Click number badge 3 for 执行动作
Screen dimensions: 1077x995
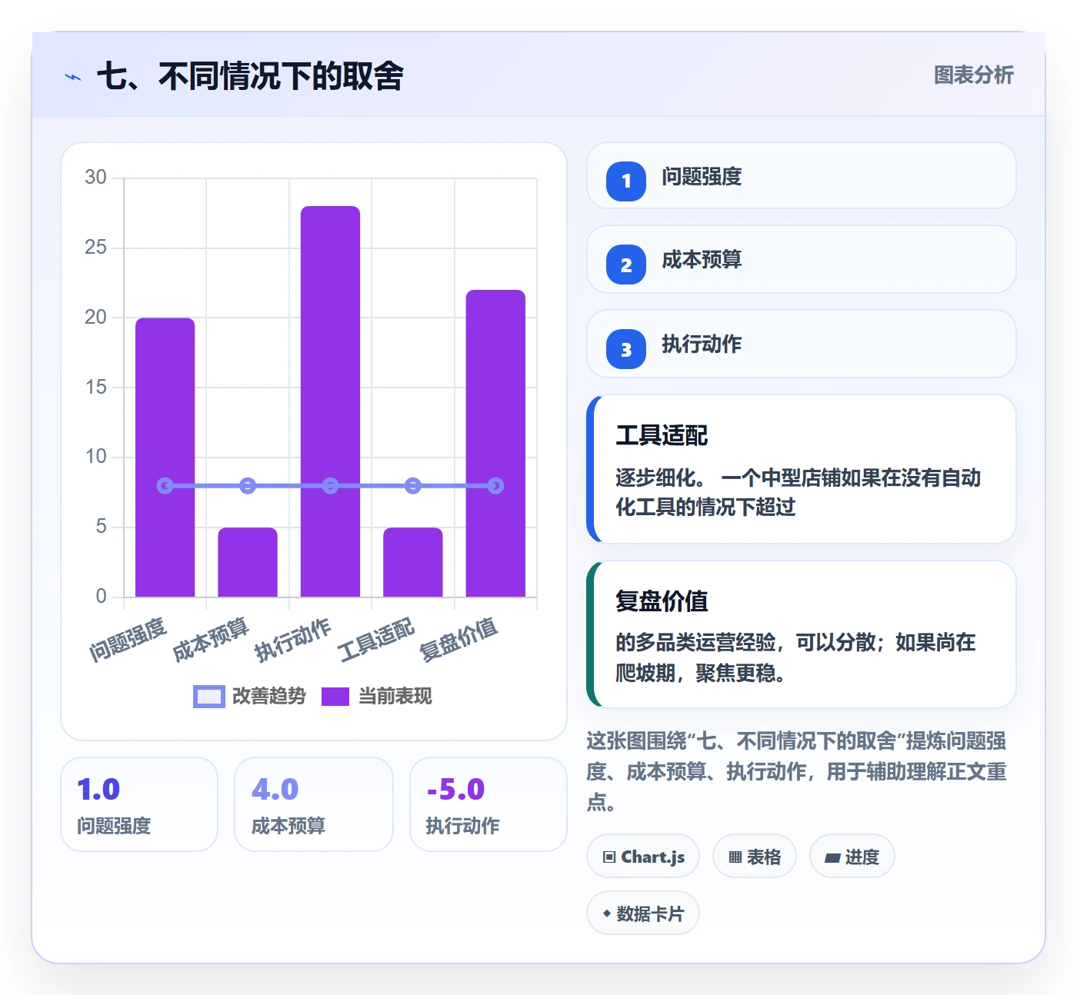coord(626,349)
